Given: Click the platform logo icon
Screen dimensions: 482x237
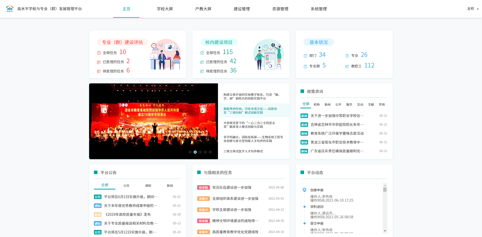Looking at the screenshot, I should click(x=10, y=9).
